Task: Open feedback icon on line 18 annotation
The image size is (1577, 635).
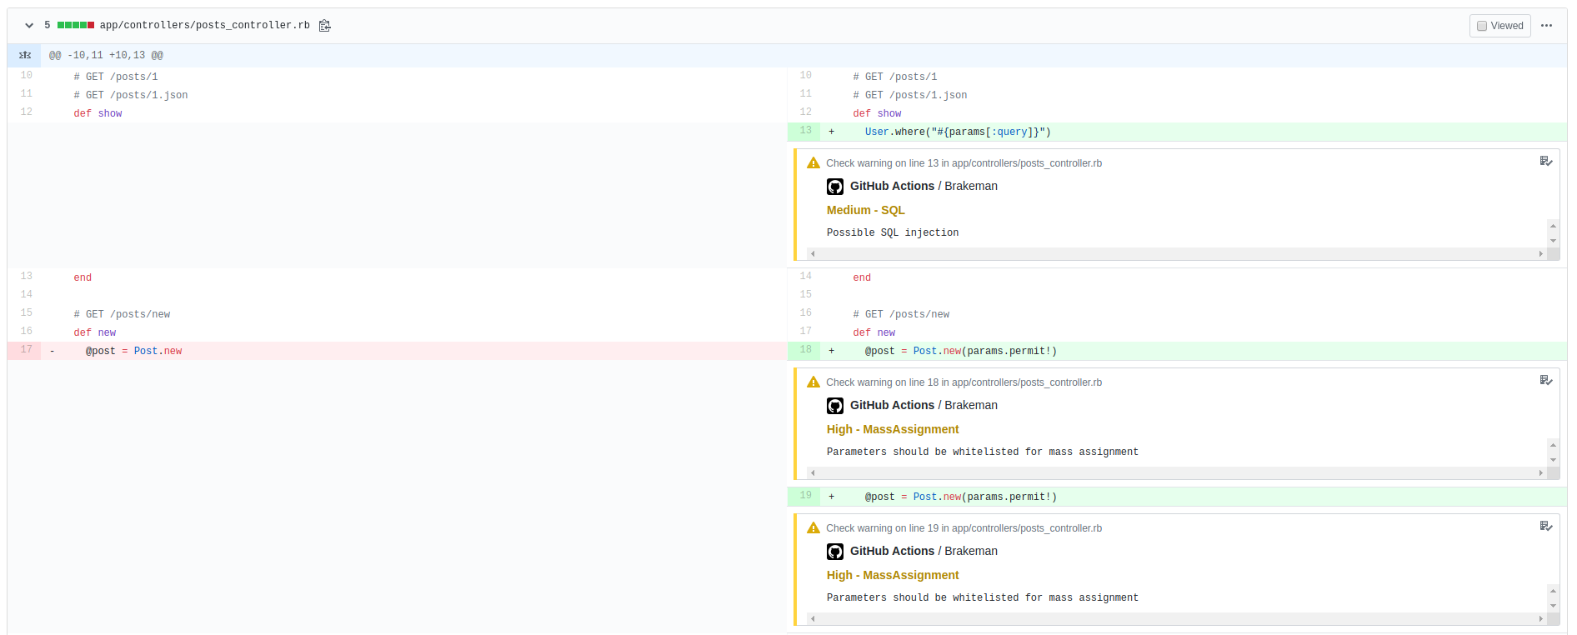Action: pyautogui.click(x=1545, y=381)
